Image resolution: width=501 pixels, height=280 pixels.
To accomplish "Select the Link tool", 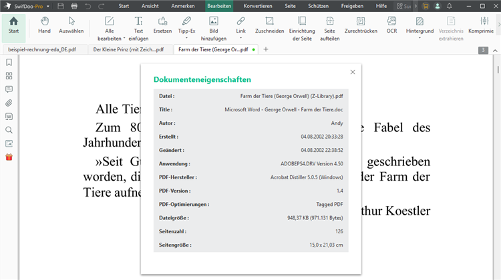I will tap(240, 25).
